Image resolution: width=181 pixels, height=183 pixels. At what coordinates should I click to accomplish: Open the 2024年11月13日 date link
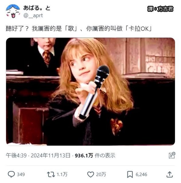click(50, 156)
